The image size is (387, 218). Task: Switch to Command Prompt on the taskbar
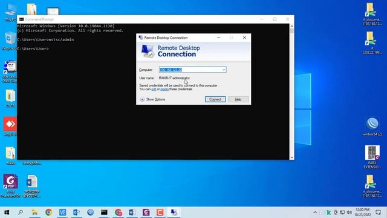pyautogui.click(x=104, y=213)
